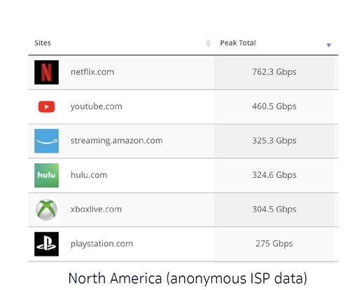This screenshot has width=350, height=290.
Task: Open the youtube.com site entry
Action: [x=97, y=106]
